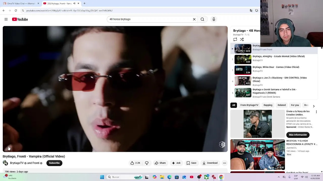The height and width of the screenshot is (181, 323).
Task: Open media cast icon in toolbar
Action: click(257, 11)
